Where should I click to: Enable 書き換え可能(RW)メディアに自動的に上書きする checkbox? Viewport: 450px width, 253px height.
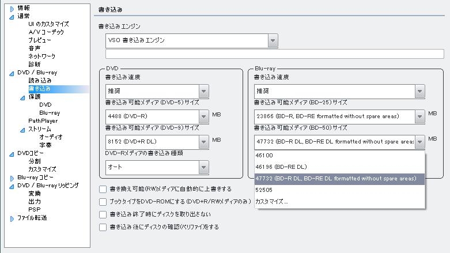click(x=103, y=189)
